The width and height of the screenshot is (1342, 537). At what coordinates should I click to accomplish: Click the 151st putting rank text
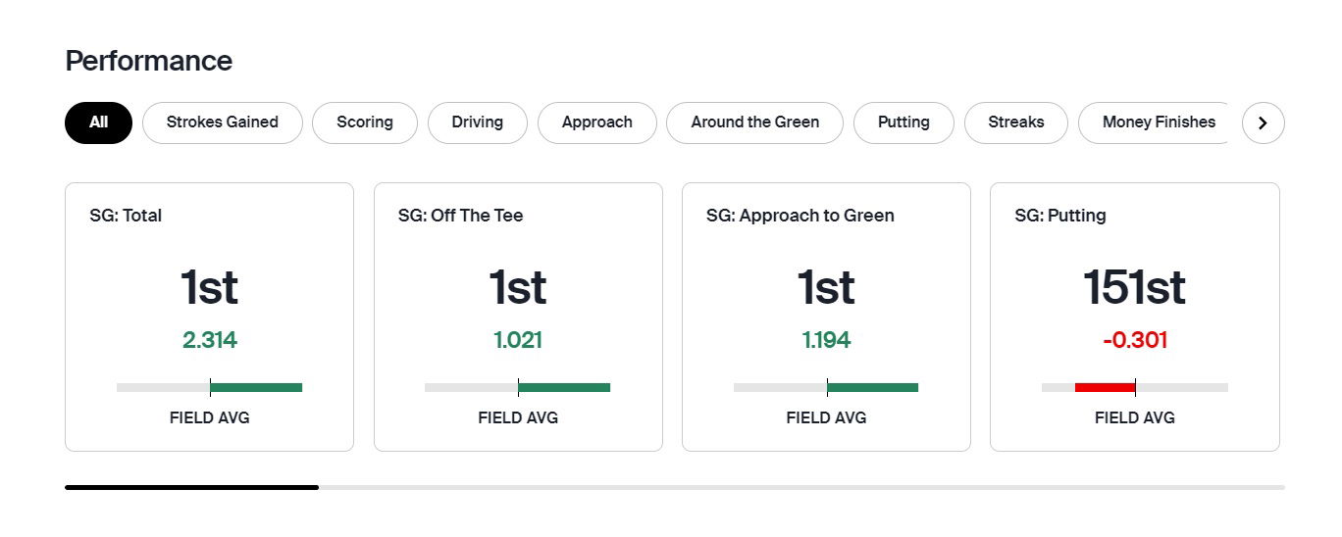(x=1134, y=288)
